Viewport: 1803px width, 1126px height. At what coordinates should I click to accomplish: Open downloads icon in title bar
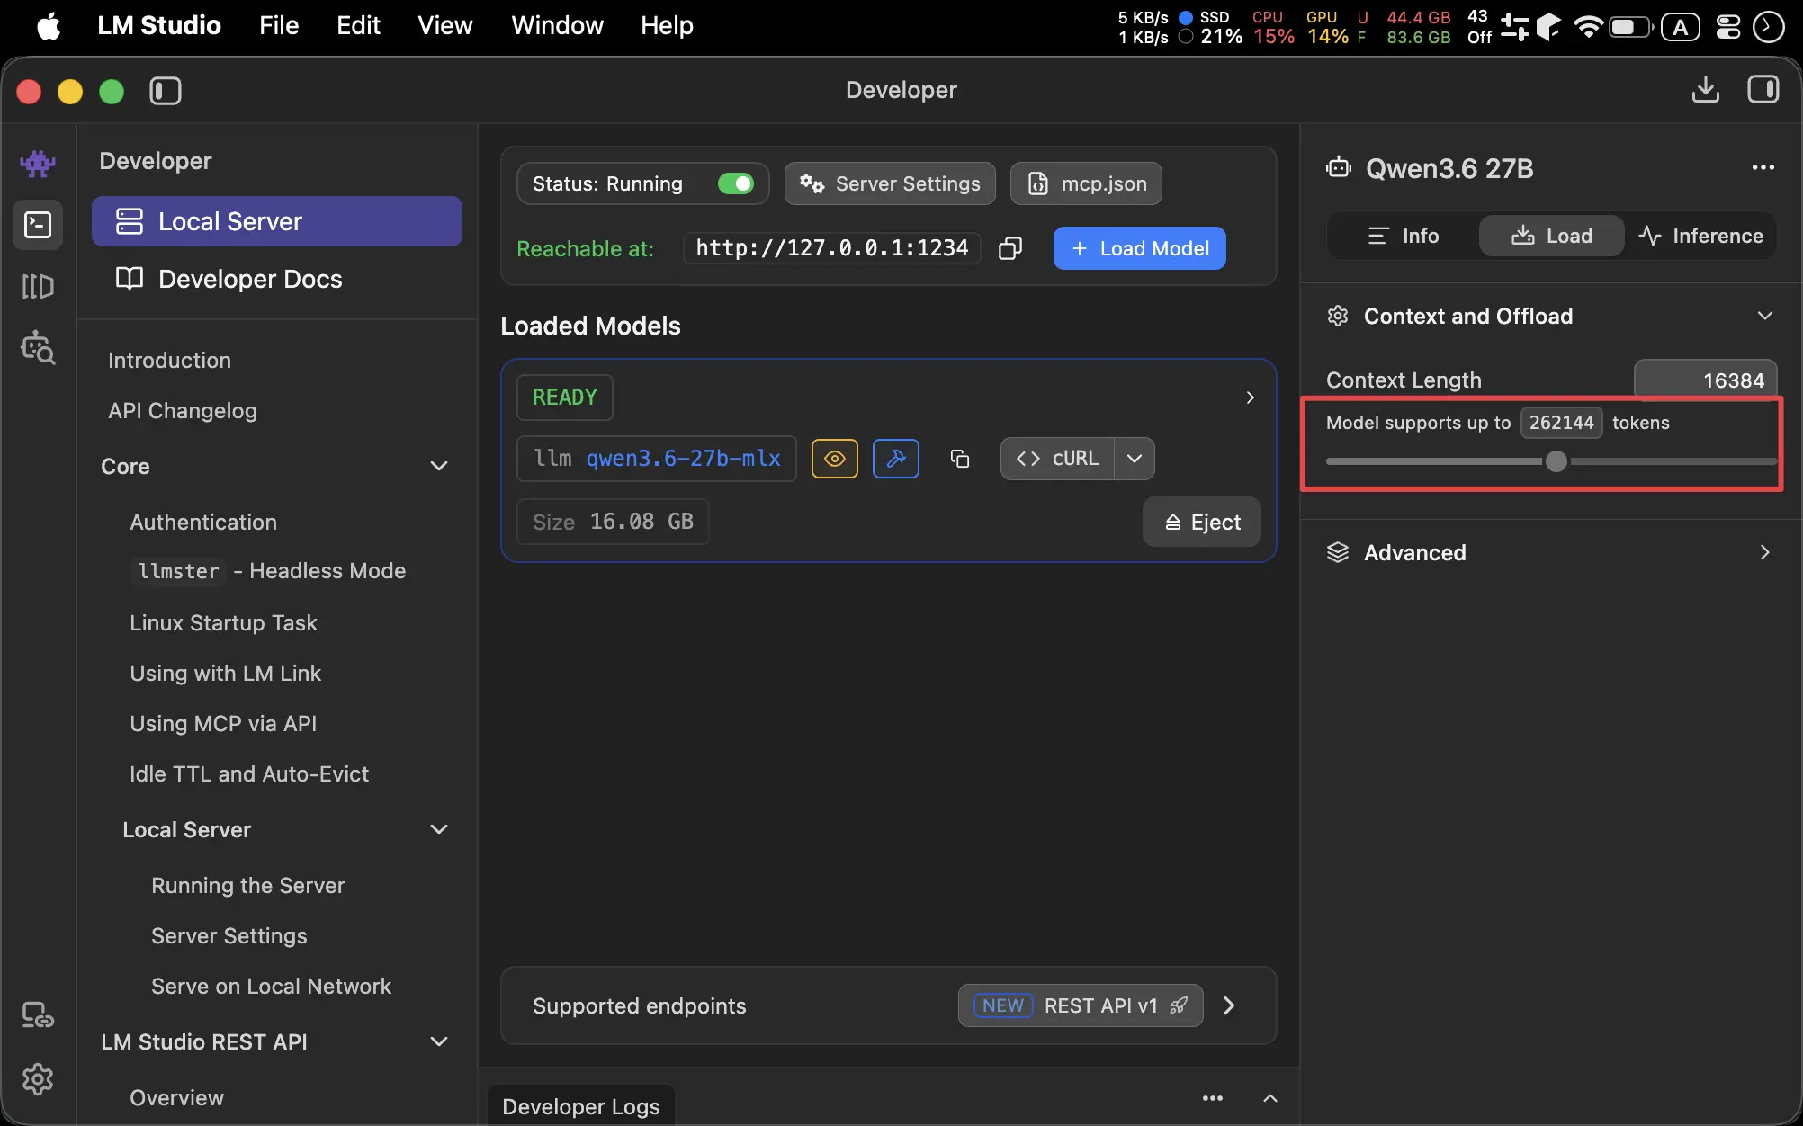click(1706, 90)
